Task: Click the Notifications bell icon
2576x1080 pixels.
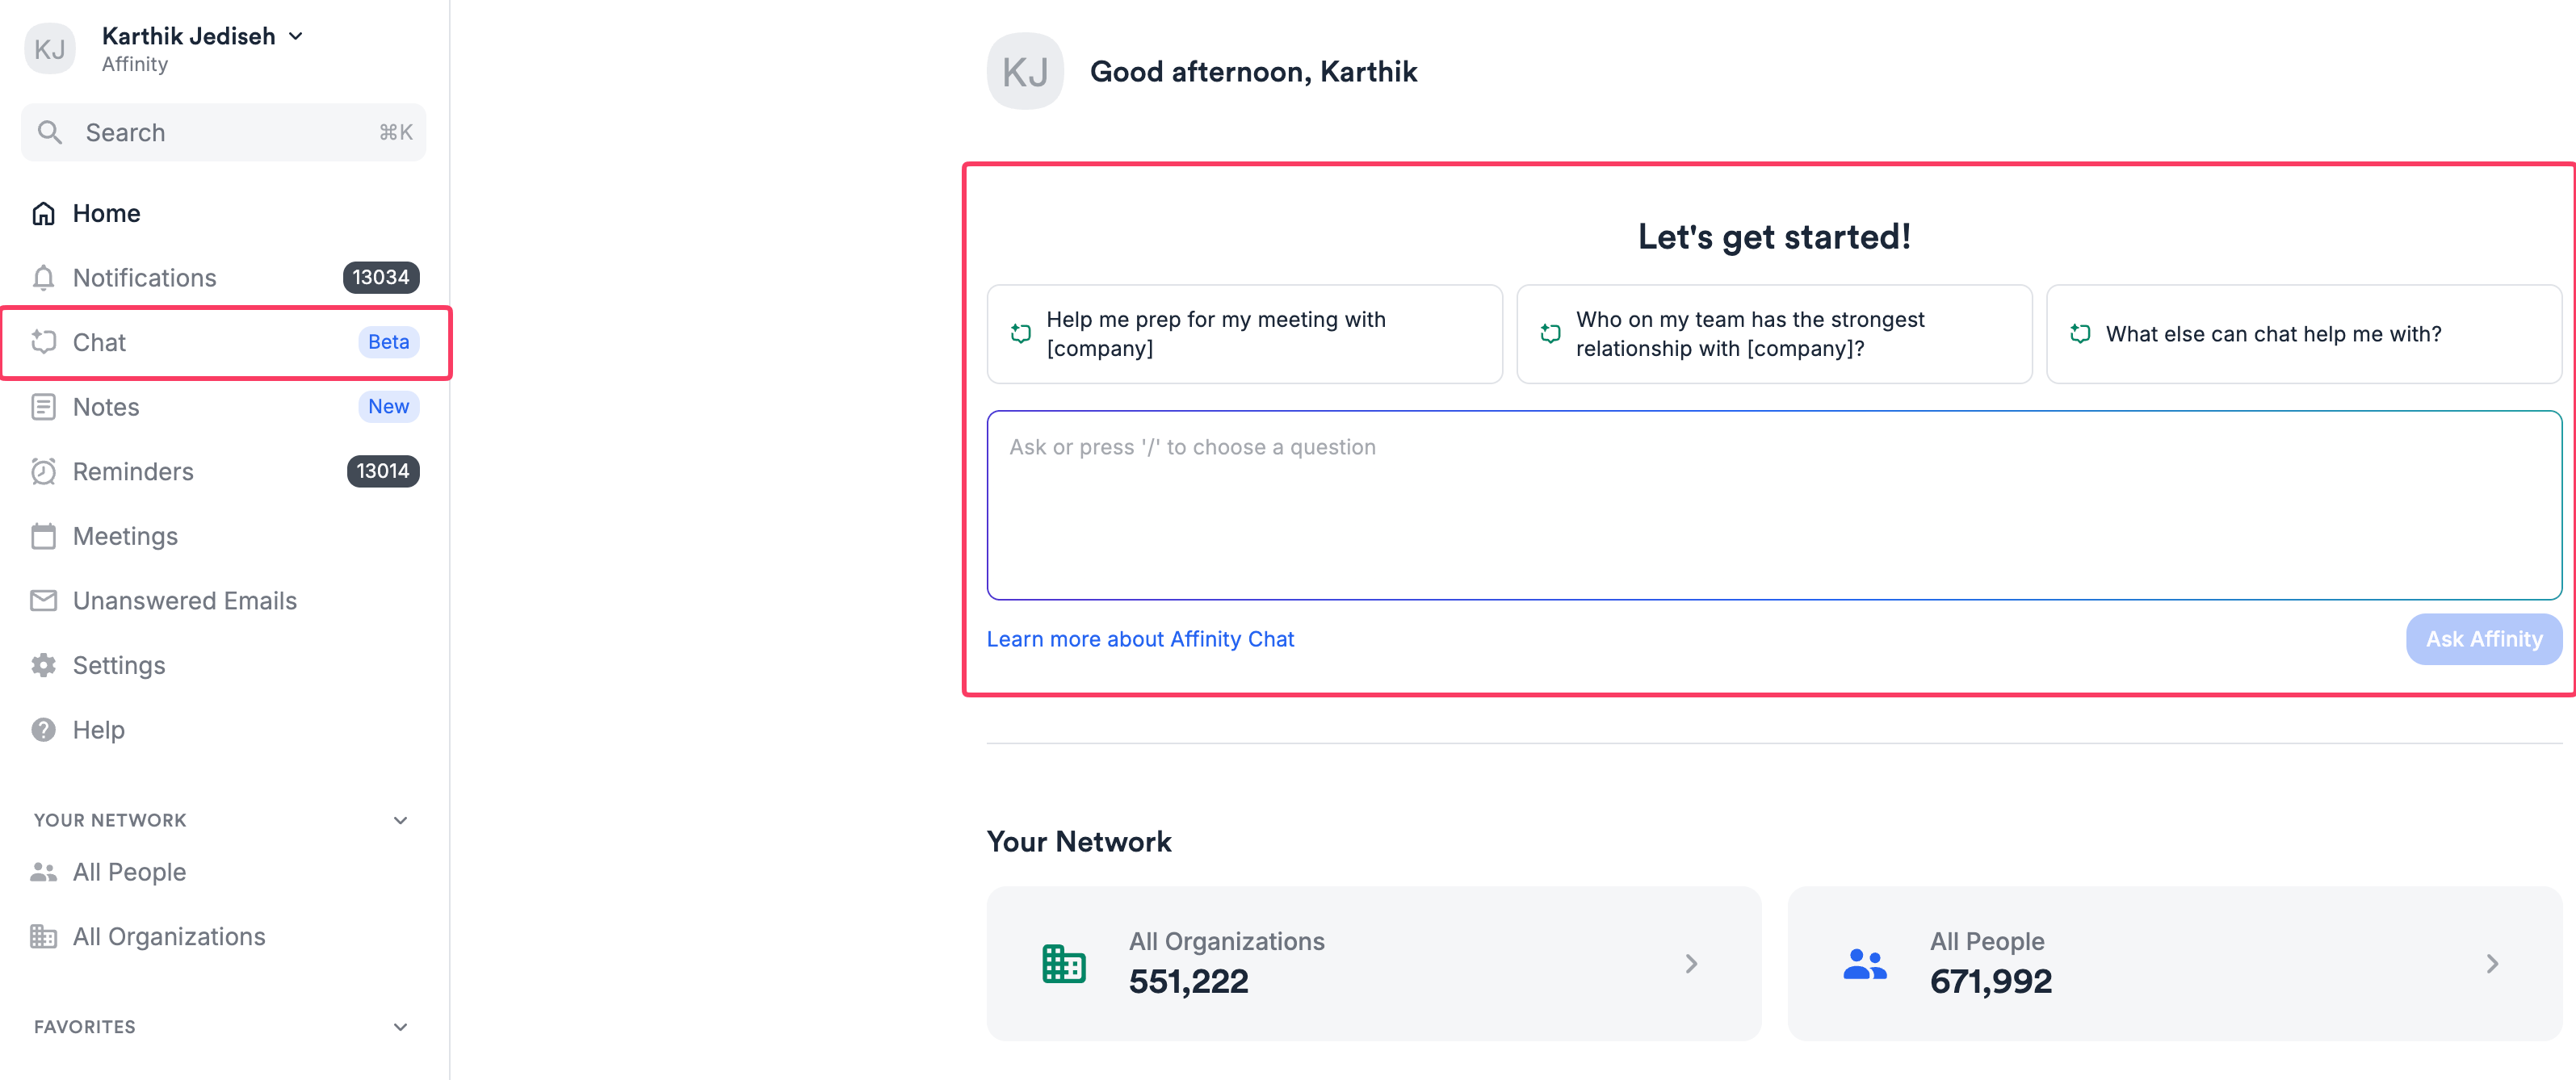Action: 43,278
